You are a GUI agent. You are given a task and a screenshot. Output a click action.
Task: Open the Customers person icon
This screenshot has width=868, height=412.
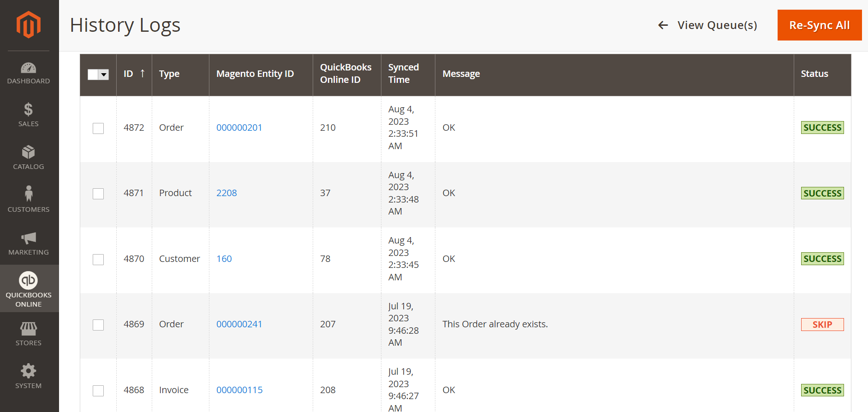pos(29,194)
